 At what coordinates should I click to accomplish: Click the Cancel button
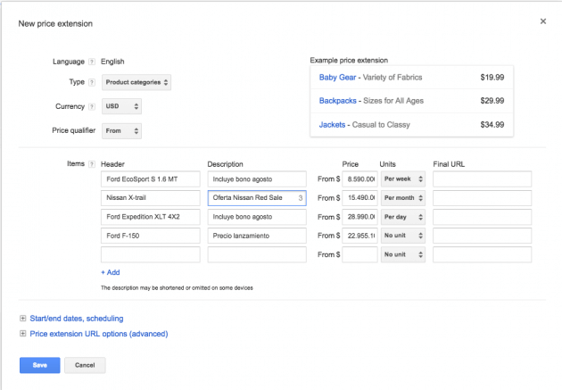click(x=85, y=365)
